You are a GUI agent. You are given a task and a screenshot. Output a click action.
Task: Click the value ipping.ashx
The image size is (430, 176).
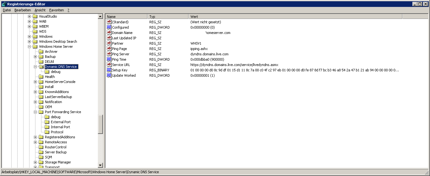[x=199, y=49]
